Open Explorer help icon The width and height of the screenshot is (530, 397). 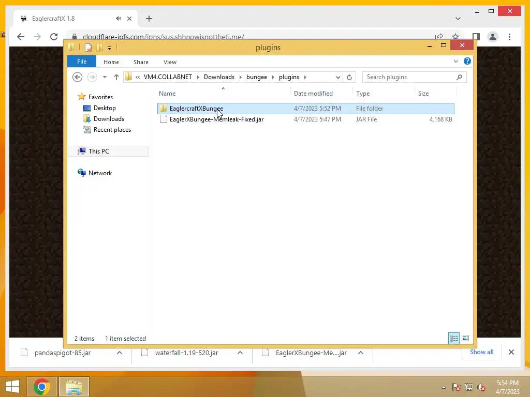click(x=467, y=61)
